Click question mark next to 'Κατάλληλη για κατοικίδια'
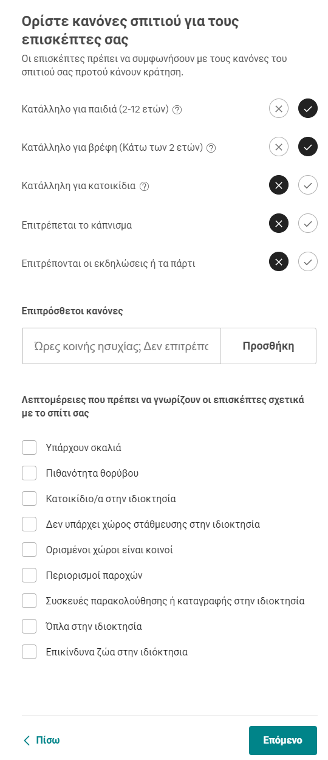Image resolution: width=328 pixels, height=760 pixels. pos(144,186)
